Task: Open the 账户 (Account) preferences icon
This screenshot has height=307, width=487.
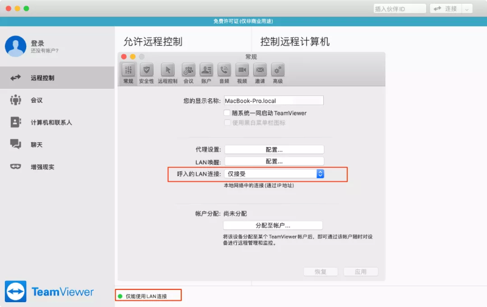Action: pos(206,70)
